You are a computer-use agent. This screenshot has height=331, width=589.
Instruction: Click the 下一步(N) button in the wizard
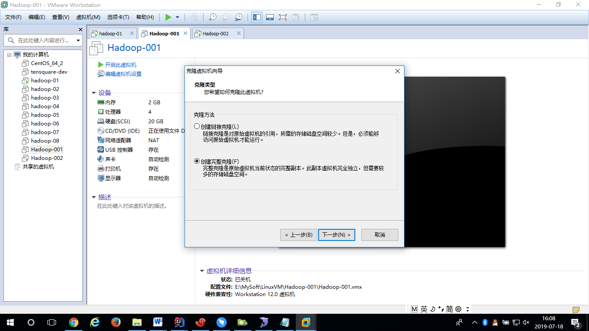336,234
